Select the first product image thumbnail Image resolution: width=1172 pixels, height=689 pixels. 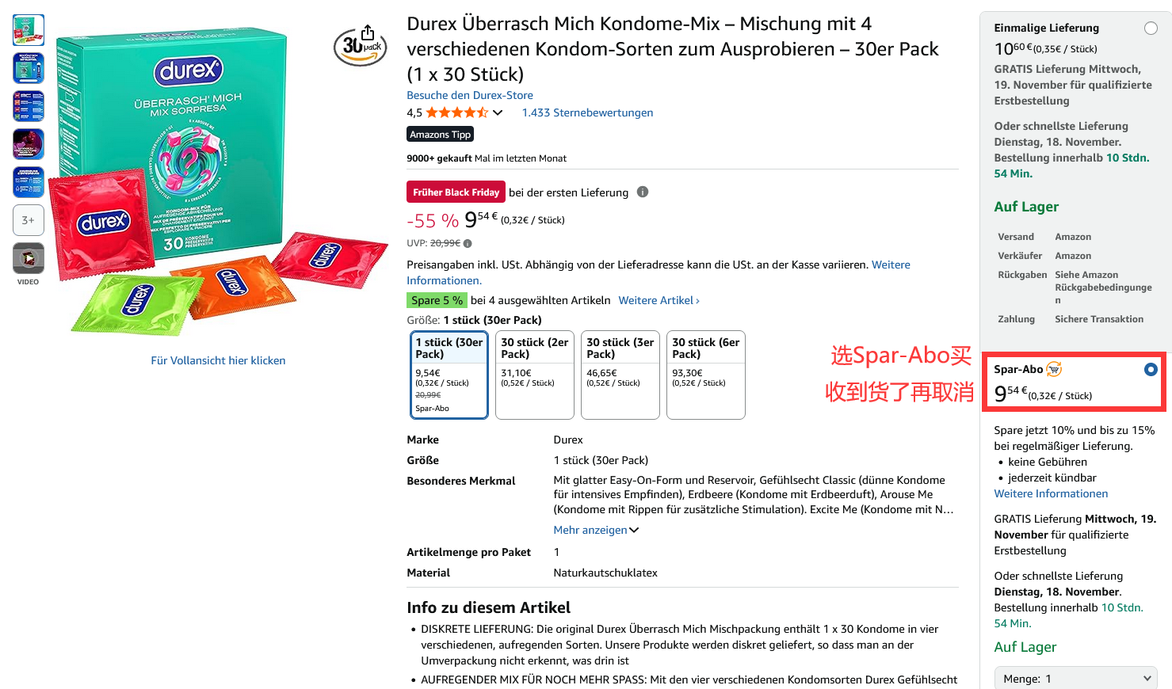[x=29, y=30]
